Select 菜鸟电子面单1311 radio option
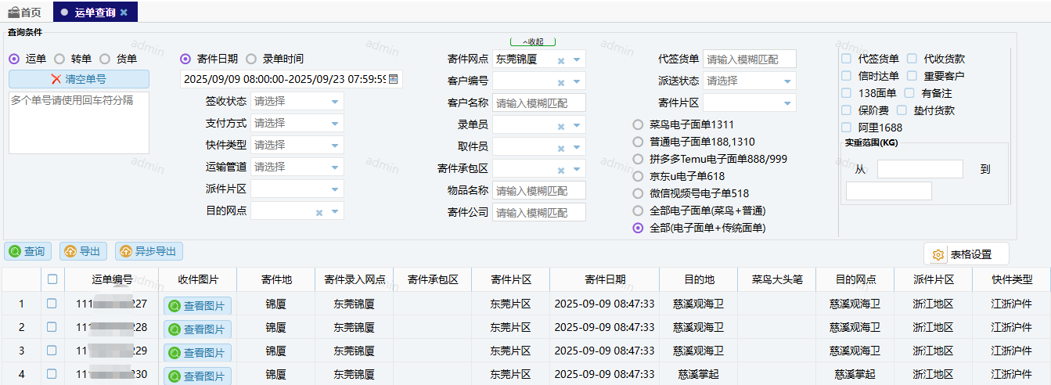The height and width of the screenshot is (385, 1051). 638,124
